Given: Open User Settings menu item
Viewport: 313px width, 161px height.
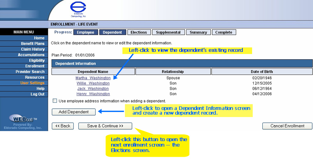Looking at the screenshot, I should (32, 83).
